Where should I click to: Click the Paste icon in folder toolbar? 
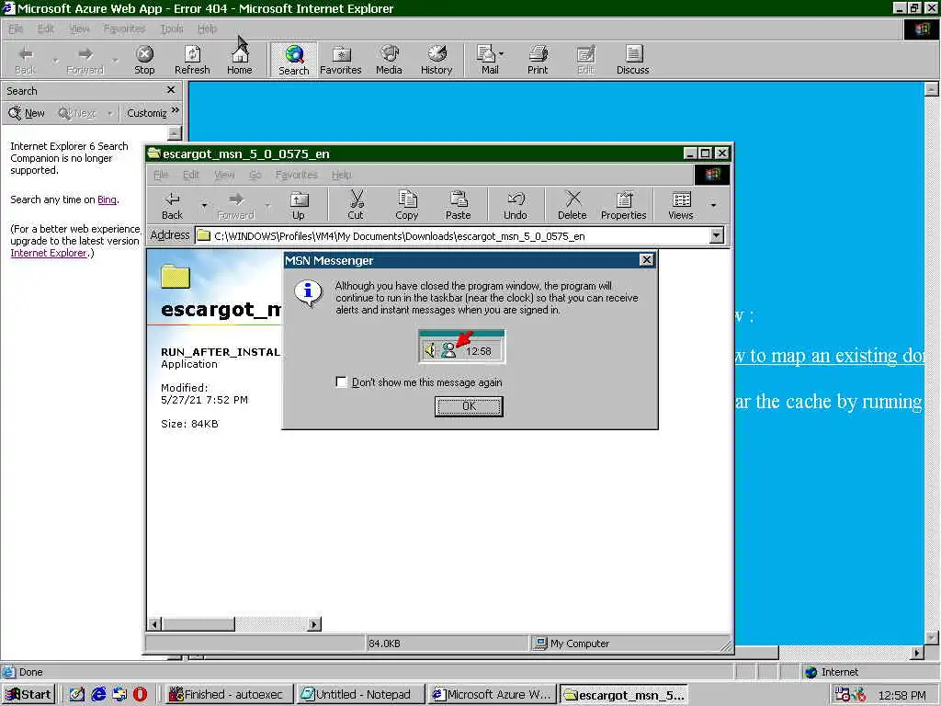(x=458, y=205)
